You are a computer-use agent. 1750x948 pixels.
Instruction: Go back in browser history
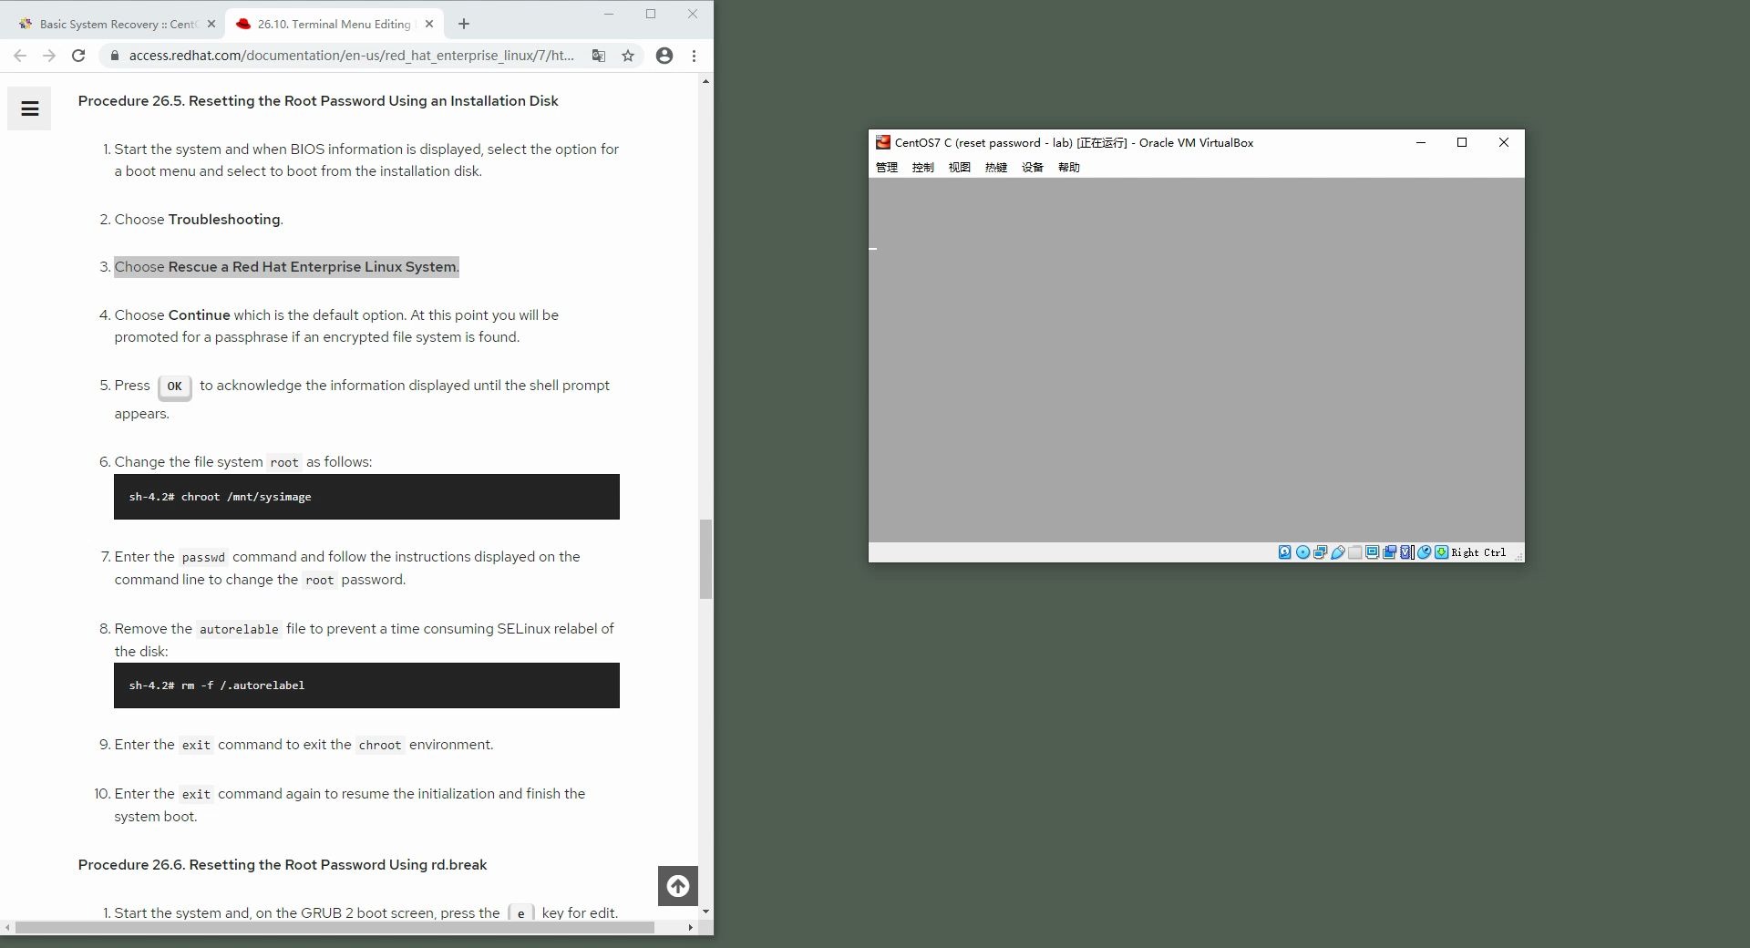[20, 56]
